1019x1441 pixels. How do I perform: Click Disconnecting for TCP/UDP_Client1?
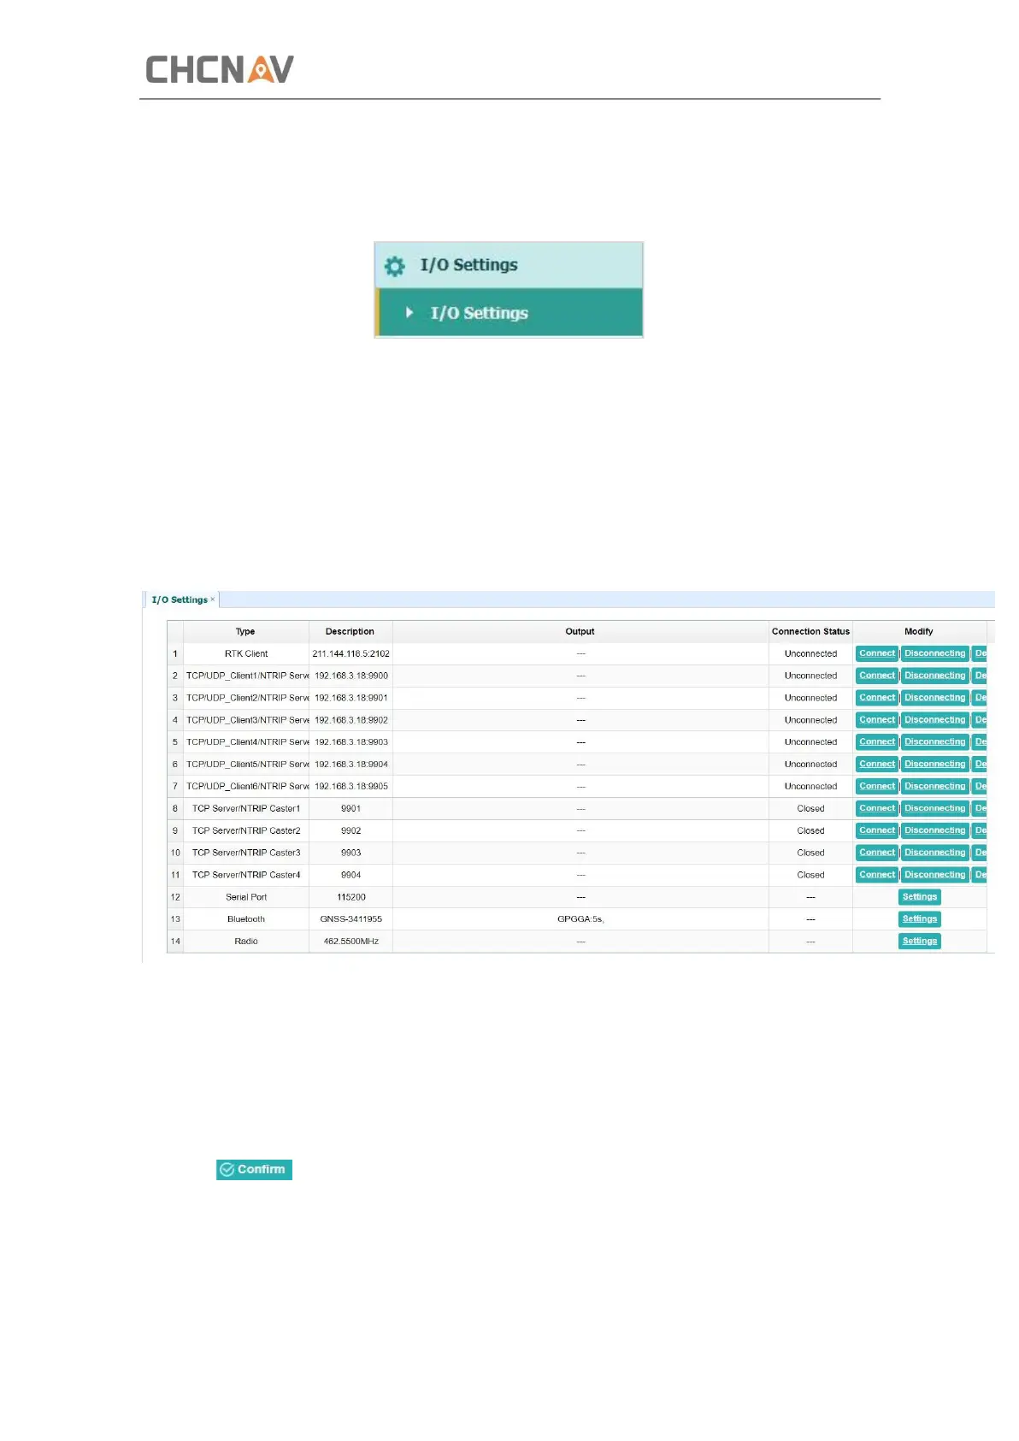click(934, 676)
